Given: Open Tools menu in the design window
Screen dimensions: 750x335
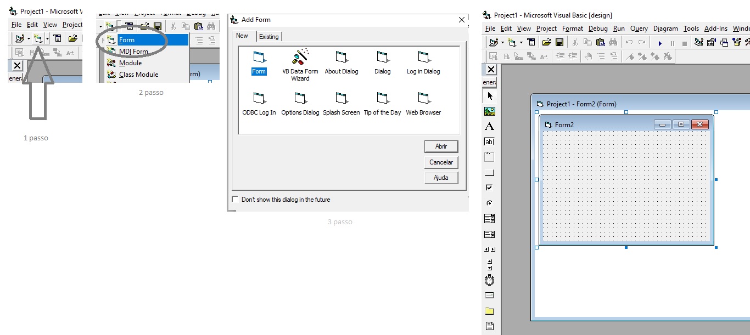Looking at the screenshot, I should (691, 29).
